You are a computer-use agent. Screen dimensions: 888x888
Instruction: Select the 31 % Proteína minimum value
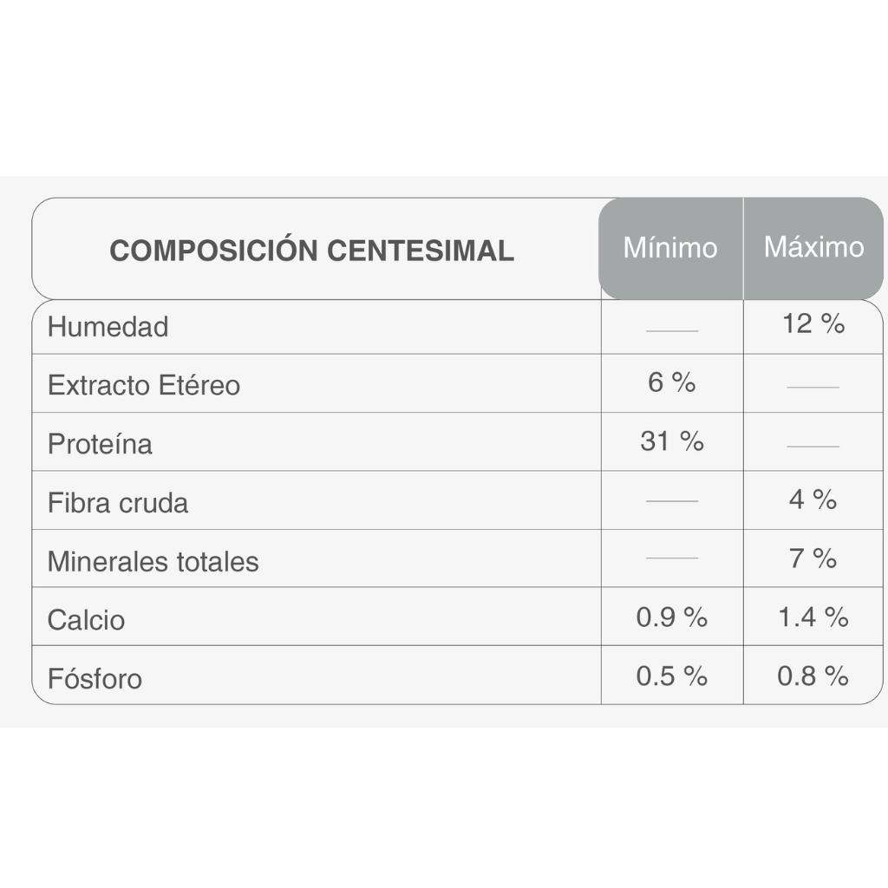[671, 441]
